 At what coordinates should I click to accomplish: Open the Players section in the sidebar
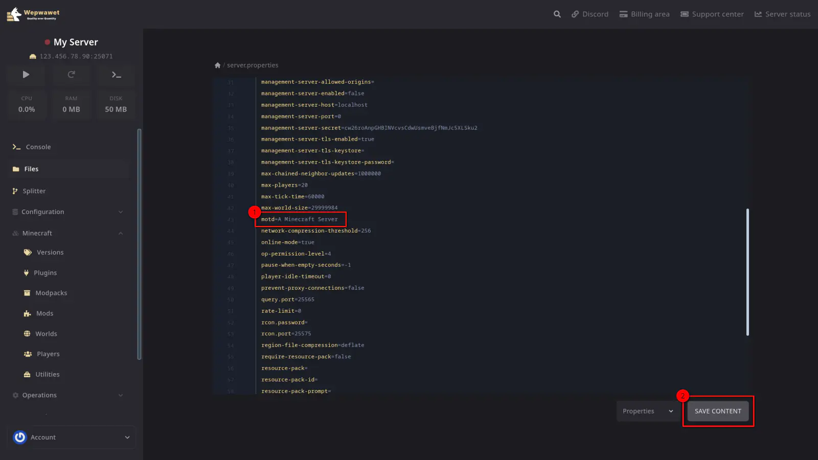(48, 354)
